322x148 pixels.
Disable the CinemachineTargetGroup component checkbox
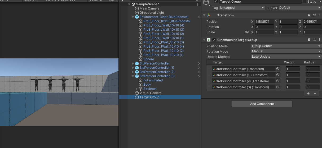click(214, 40)
